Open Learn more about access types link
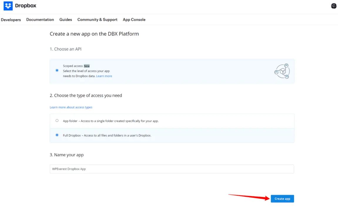Screen dimensions: 338x208 click(x=71, y=107)
